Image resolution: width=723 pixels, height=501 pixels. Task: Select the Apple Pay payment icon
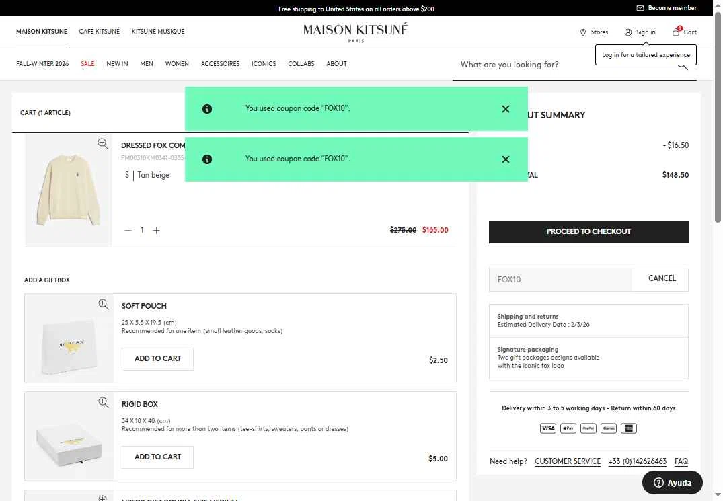(568, 428)
